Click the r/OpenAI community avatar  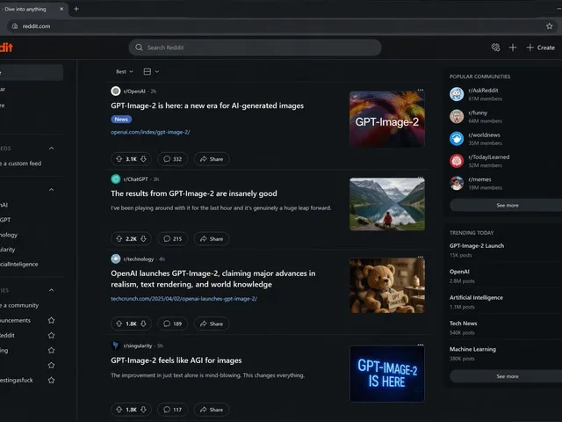coord(115,91)
